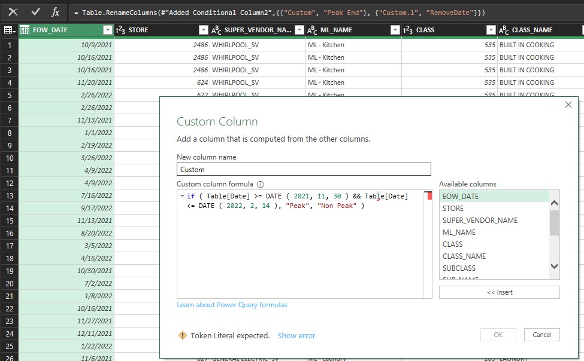Click the red error marker in formula box

pyautogui.click(x=429, y=195)
